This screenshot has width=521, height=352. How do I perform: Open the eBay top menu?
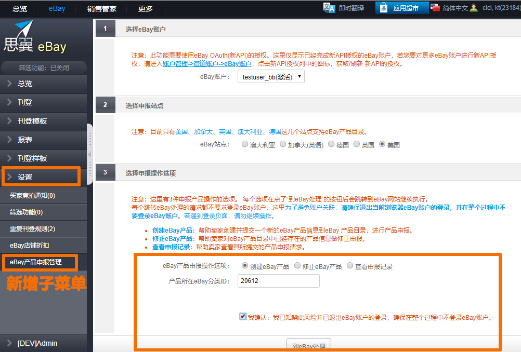coord(57,9)
